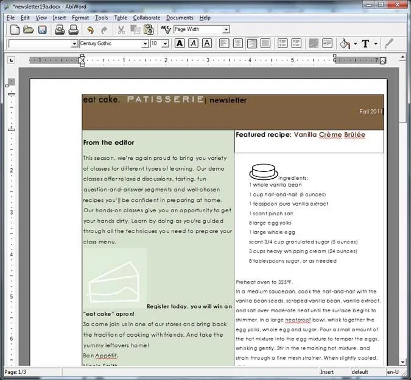Center align the paragraph
Image resolution: width=411 pixels, height=380 pixels.
pos(237,43)
